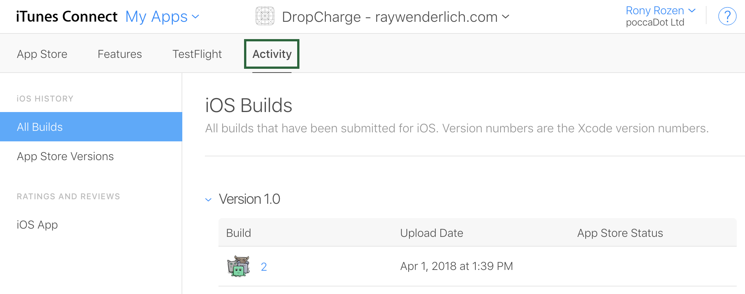Viewport: 745px width, 294px height.
Task: Click the DropCharge app placeholder icon
Action: (265, 16)
